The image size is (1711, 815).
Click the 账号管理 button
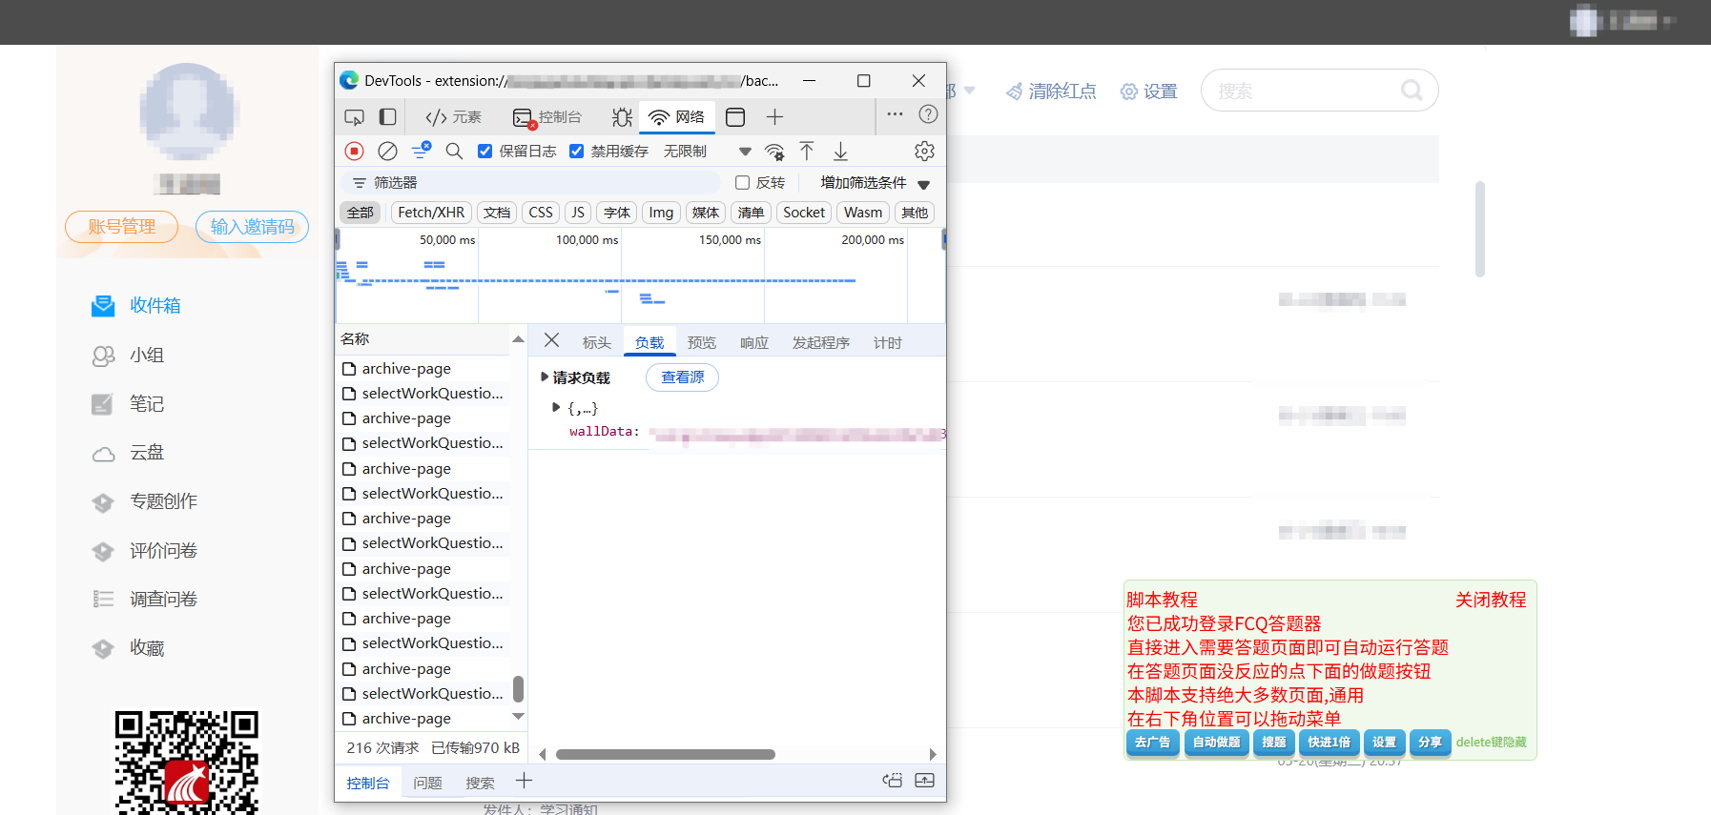coord(121,227)
